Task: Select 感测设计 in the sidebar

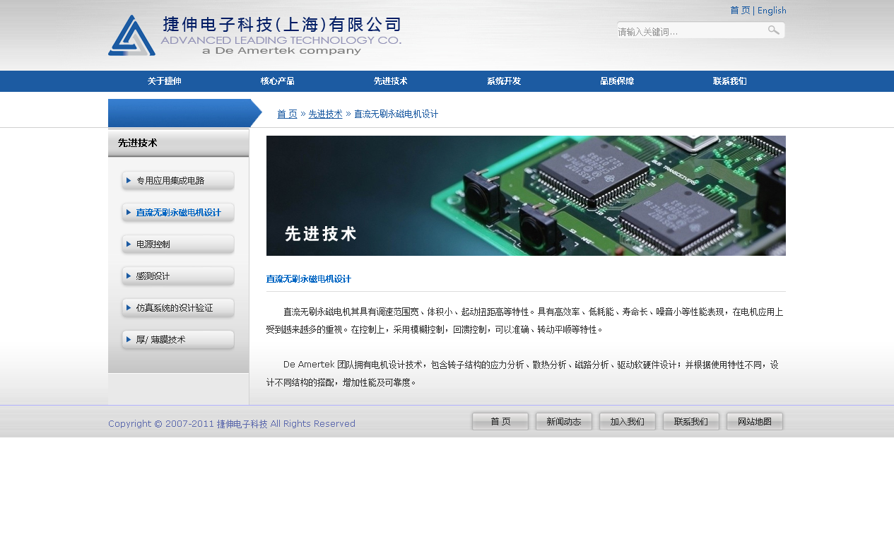Action: [178, 276]
